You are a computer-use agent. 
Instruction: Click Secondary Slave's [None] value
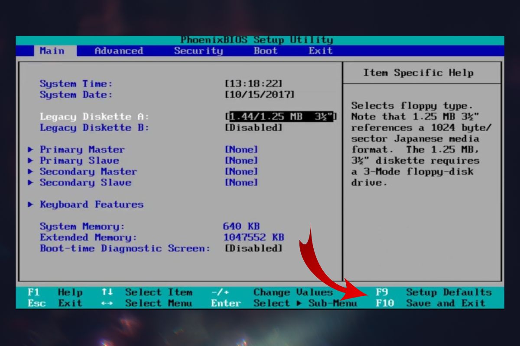(241, 183)
